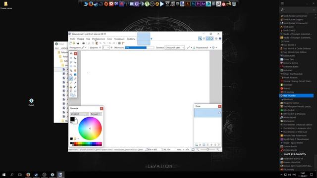Open image list arrow beside thumbnail

pyautogui.click(x=151, y=39)
